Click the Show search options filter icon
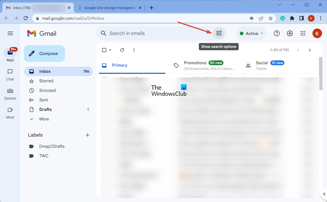Screen dimensions: 327x202 pyautogui.click(x=219, y=33)
